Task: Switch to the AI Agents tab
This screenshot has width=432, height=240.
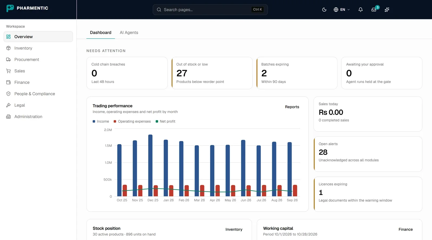Action: click(x=129, y=32)
